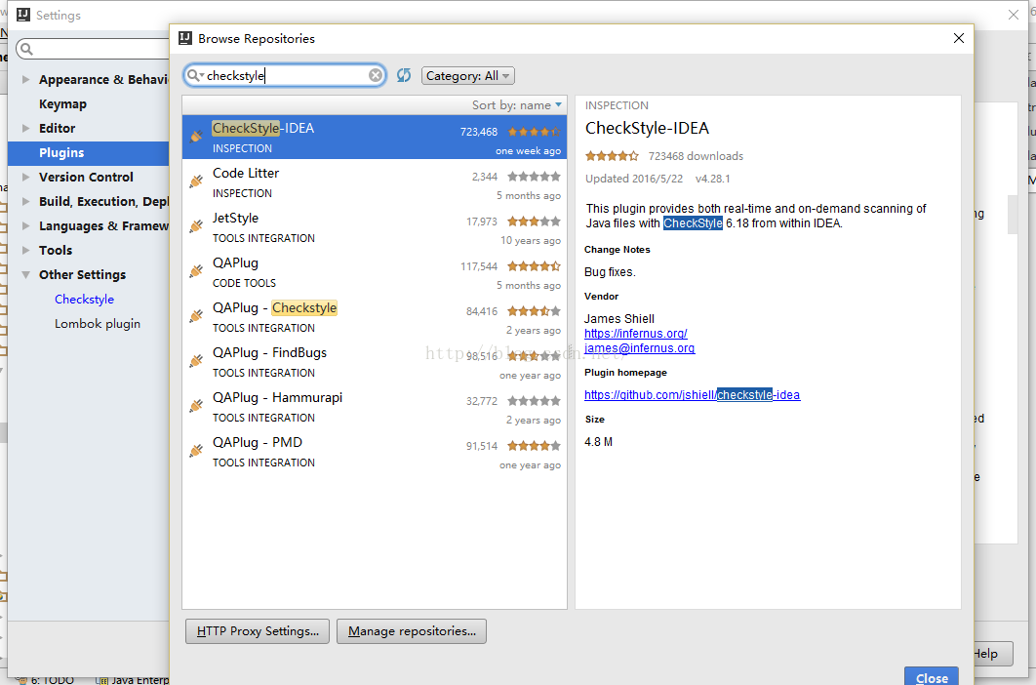Viewport: 1036px width, 685px height.
Task: Open Checkstyle under Other Settings
Action: coord(84,300)
